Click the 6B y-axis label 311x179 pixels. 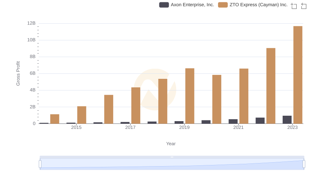[x=33, y=73]
